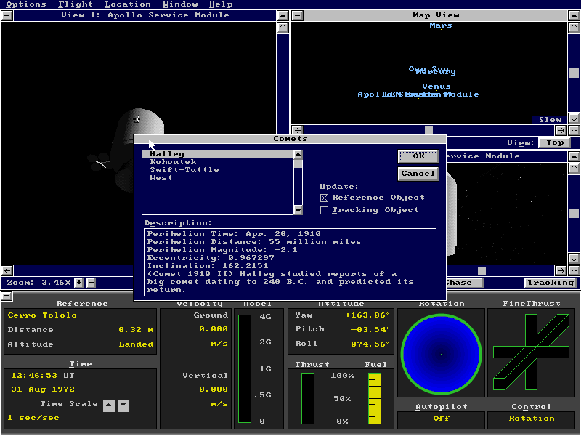Open Map View window system menu

(x=298, y=15)
